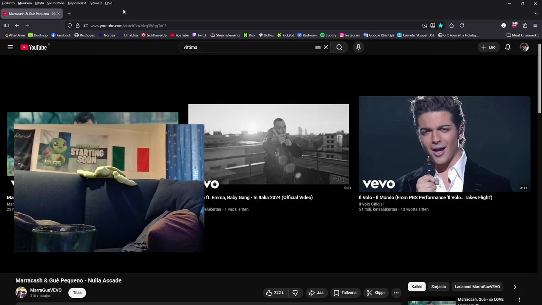Open the notifications bell
The width and height of the screenshot is (542, 305).
click(508, 47)
